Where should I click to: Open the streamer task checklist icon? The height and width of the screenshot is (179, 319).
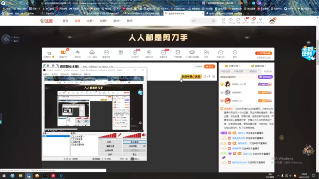(x=163, y=53)
